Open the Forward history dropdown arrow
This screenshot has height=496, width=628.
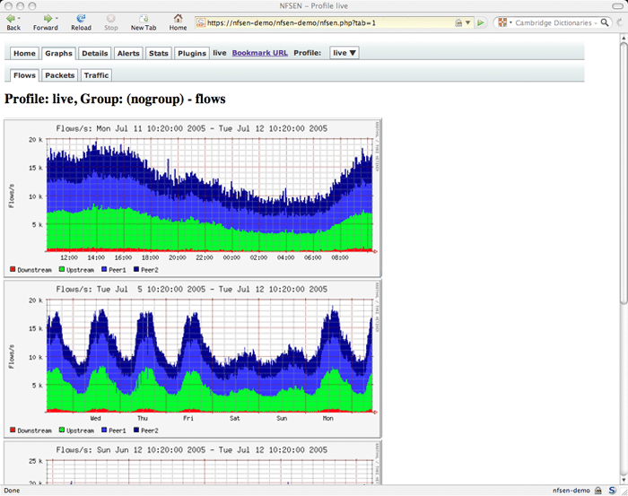(x=57, y=19)
